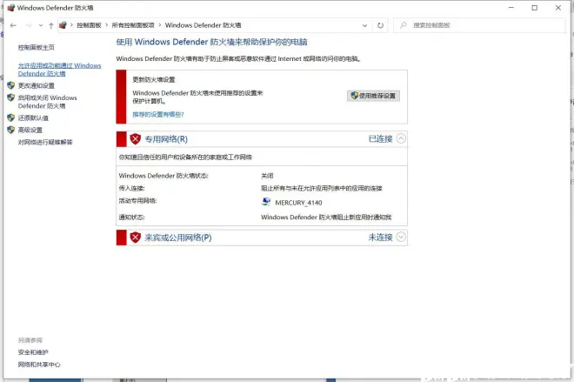Image resolution: width=574 pixels, height=382 pixels.
Task: Open the 控制面板 breadcrumb
Action: [89, 25]
